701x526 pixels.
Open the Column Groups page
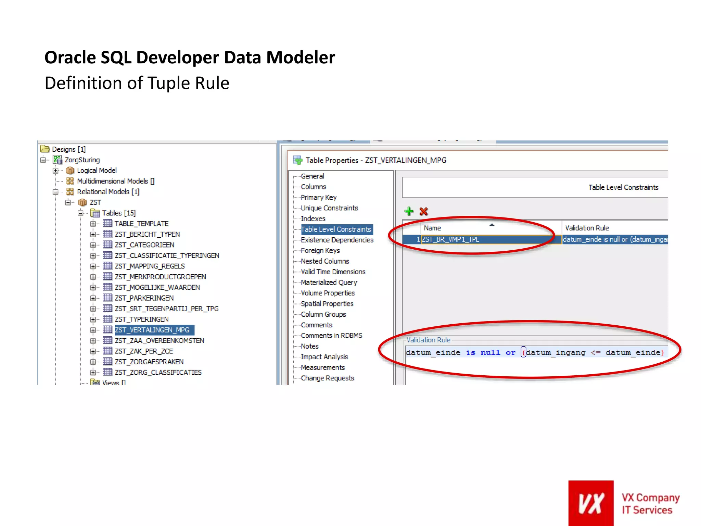pos(323,314)
